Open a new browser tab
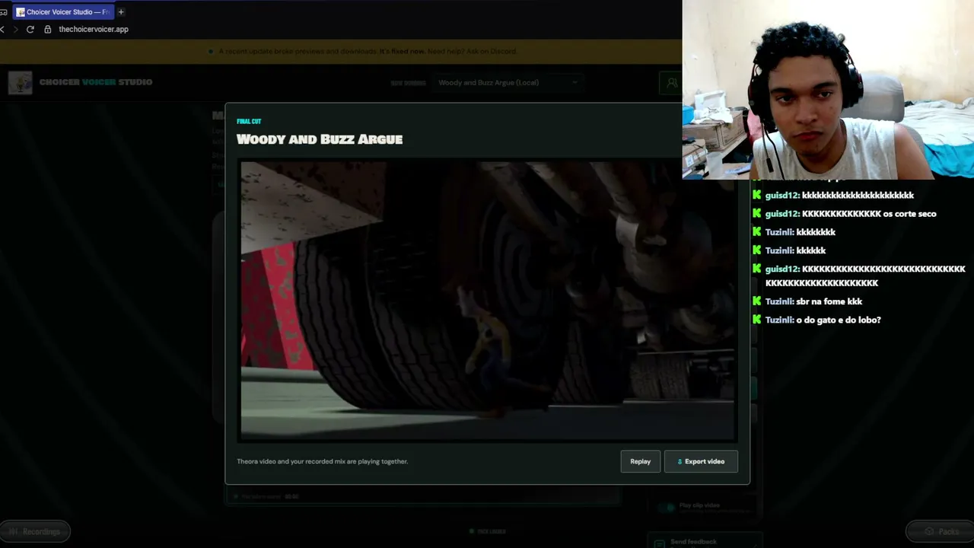Viewport: 974px width, 548px height. 121,12
